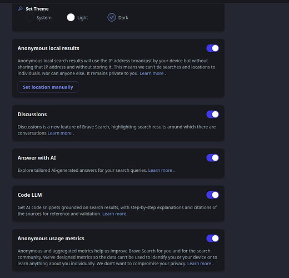Select the System theme radio button

pyautogui.click(x=29, y=18)
